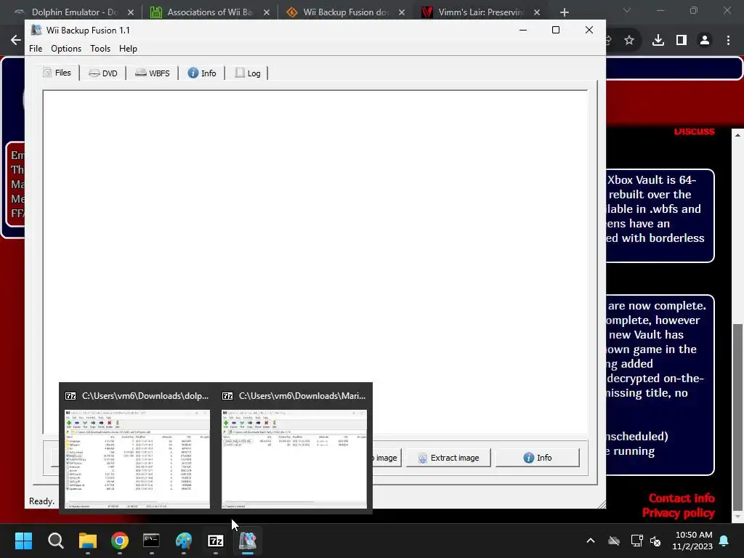Open Chrome tab search chevron
This screenshot has height=558, width=744.
(x=627, y=10)
